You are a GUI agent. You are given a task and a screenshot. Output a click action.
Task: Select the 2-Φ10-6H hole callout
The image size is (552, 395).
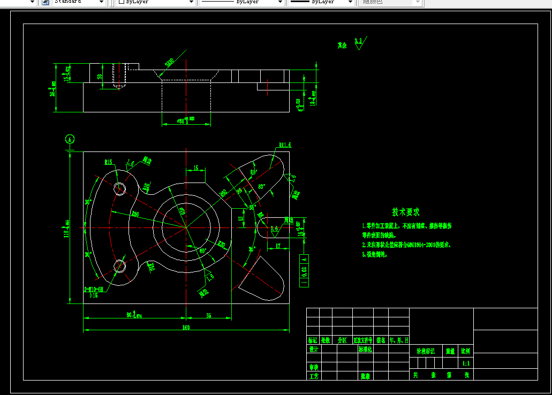(94, 290)
